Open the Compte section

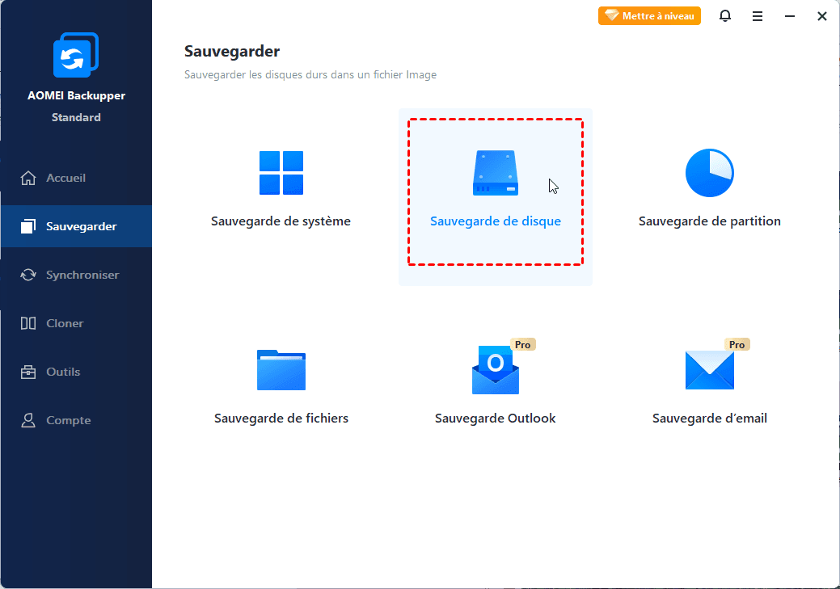[x=76, y=420]
